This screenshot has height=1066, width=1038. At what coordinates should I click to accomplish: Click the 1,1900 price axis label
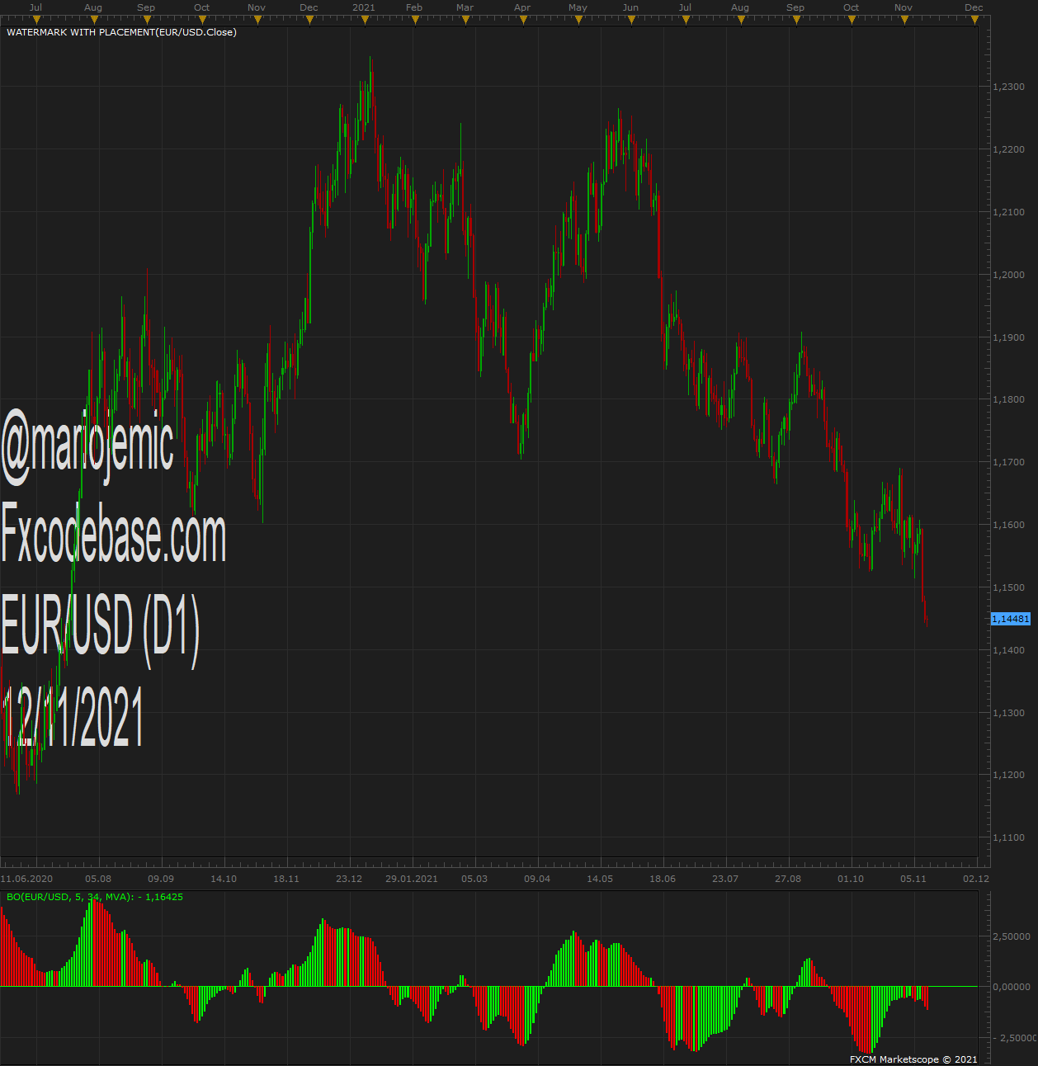coord(1008,337)
